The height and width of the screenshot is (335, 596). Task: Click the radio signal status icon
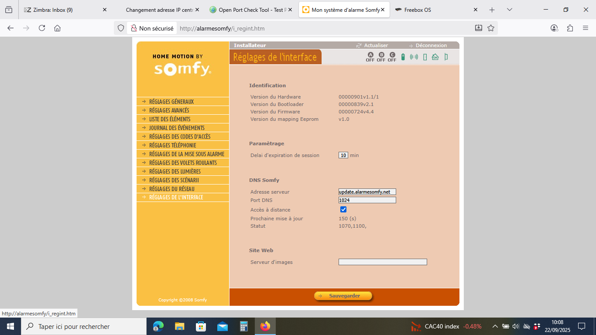pyautogui.click(x=414, y=57)
